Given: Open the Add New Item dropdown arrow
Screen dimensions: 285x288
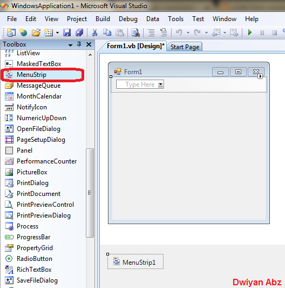Looking at the screenshot, I should pos(57,33).
